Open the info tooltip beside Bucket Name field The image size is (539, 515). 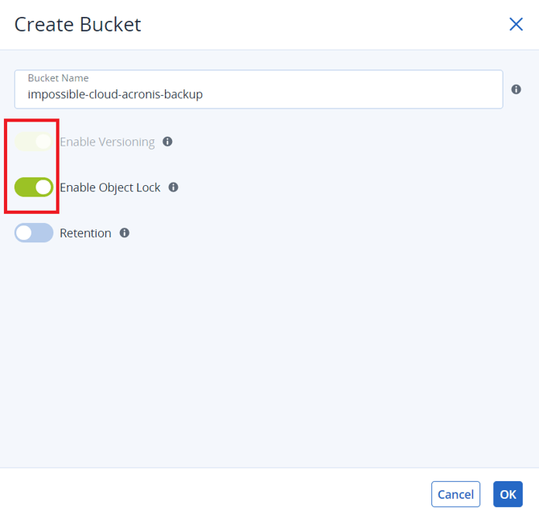tap(516, 89)
